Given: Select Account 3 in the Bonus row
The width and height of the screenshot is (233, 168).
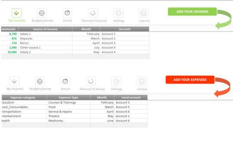Looking at the screenshot, I should pyautogui.click(x=125, y=43).
